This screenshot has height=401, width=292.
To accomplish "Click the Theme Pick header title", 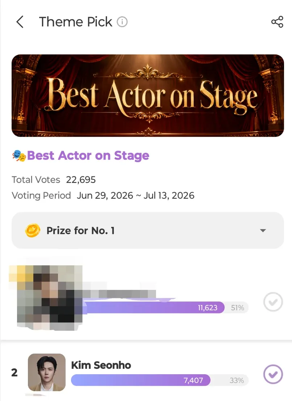I will tap(75, 22).
